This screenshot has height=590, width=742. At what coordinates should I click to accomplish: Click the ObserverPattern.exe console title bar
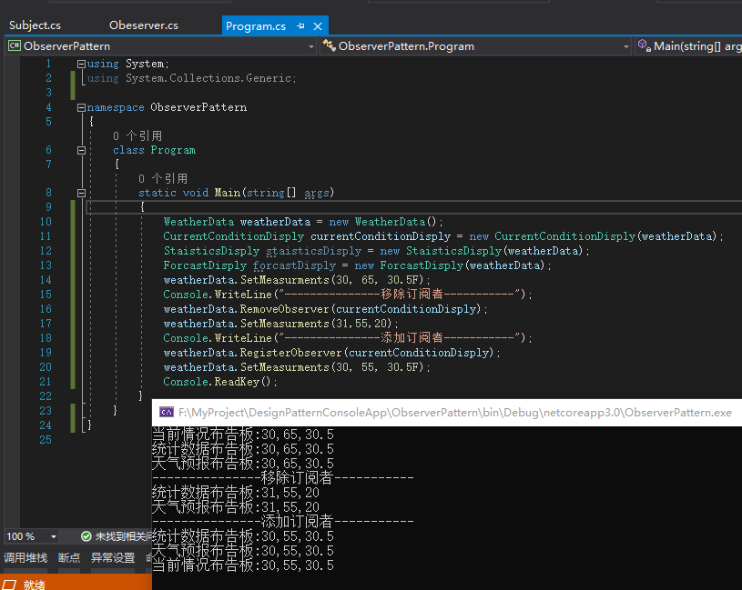447,413
